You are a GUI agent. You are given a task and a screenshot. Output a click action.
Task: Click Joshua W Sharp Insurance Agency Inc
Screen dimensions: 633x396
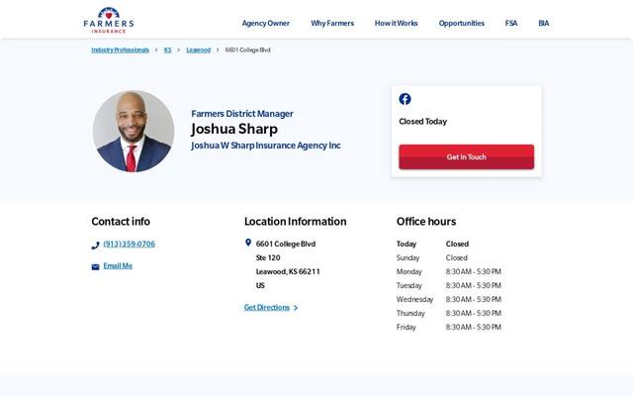tap(266, 146)
